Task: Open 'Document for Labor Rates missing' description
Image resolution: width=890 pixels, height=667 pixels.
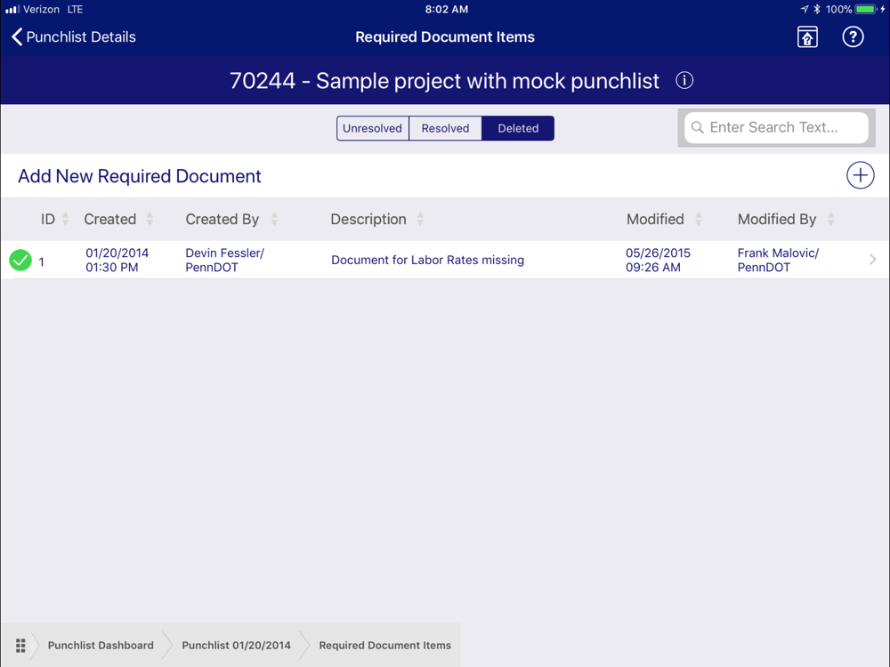Action: (427, 260)
